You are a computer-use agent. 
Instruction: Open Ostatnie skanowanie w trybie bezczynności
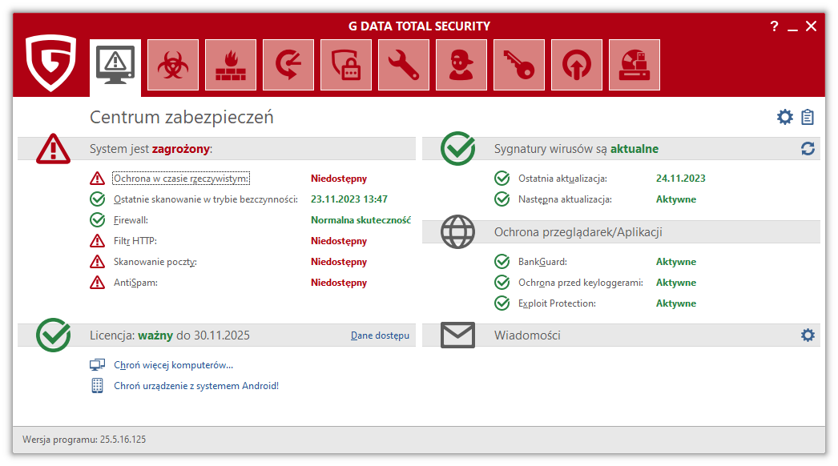206,199
